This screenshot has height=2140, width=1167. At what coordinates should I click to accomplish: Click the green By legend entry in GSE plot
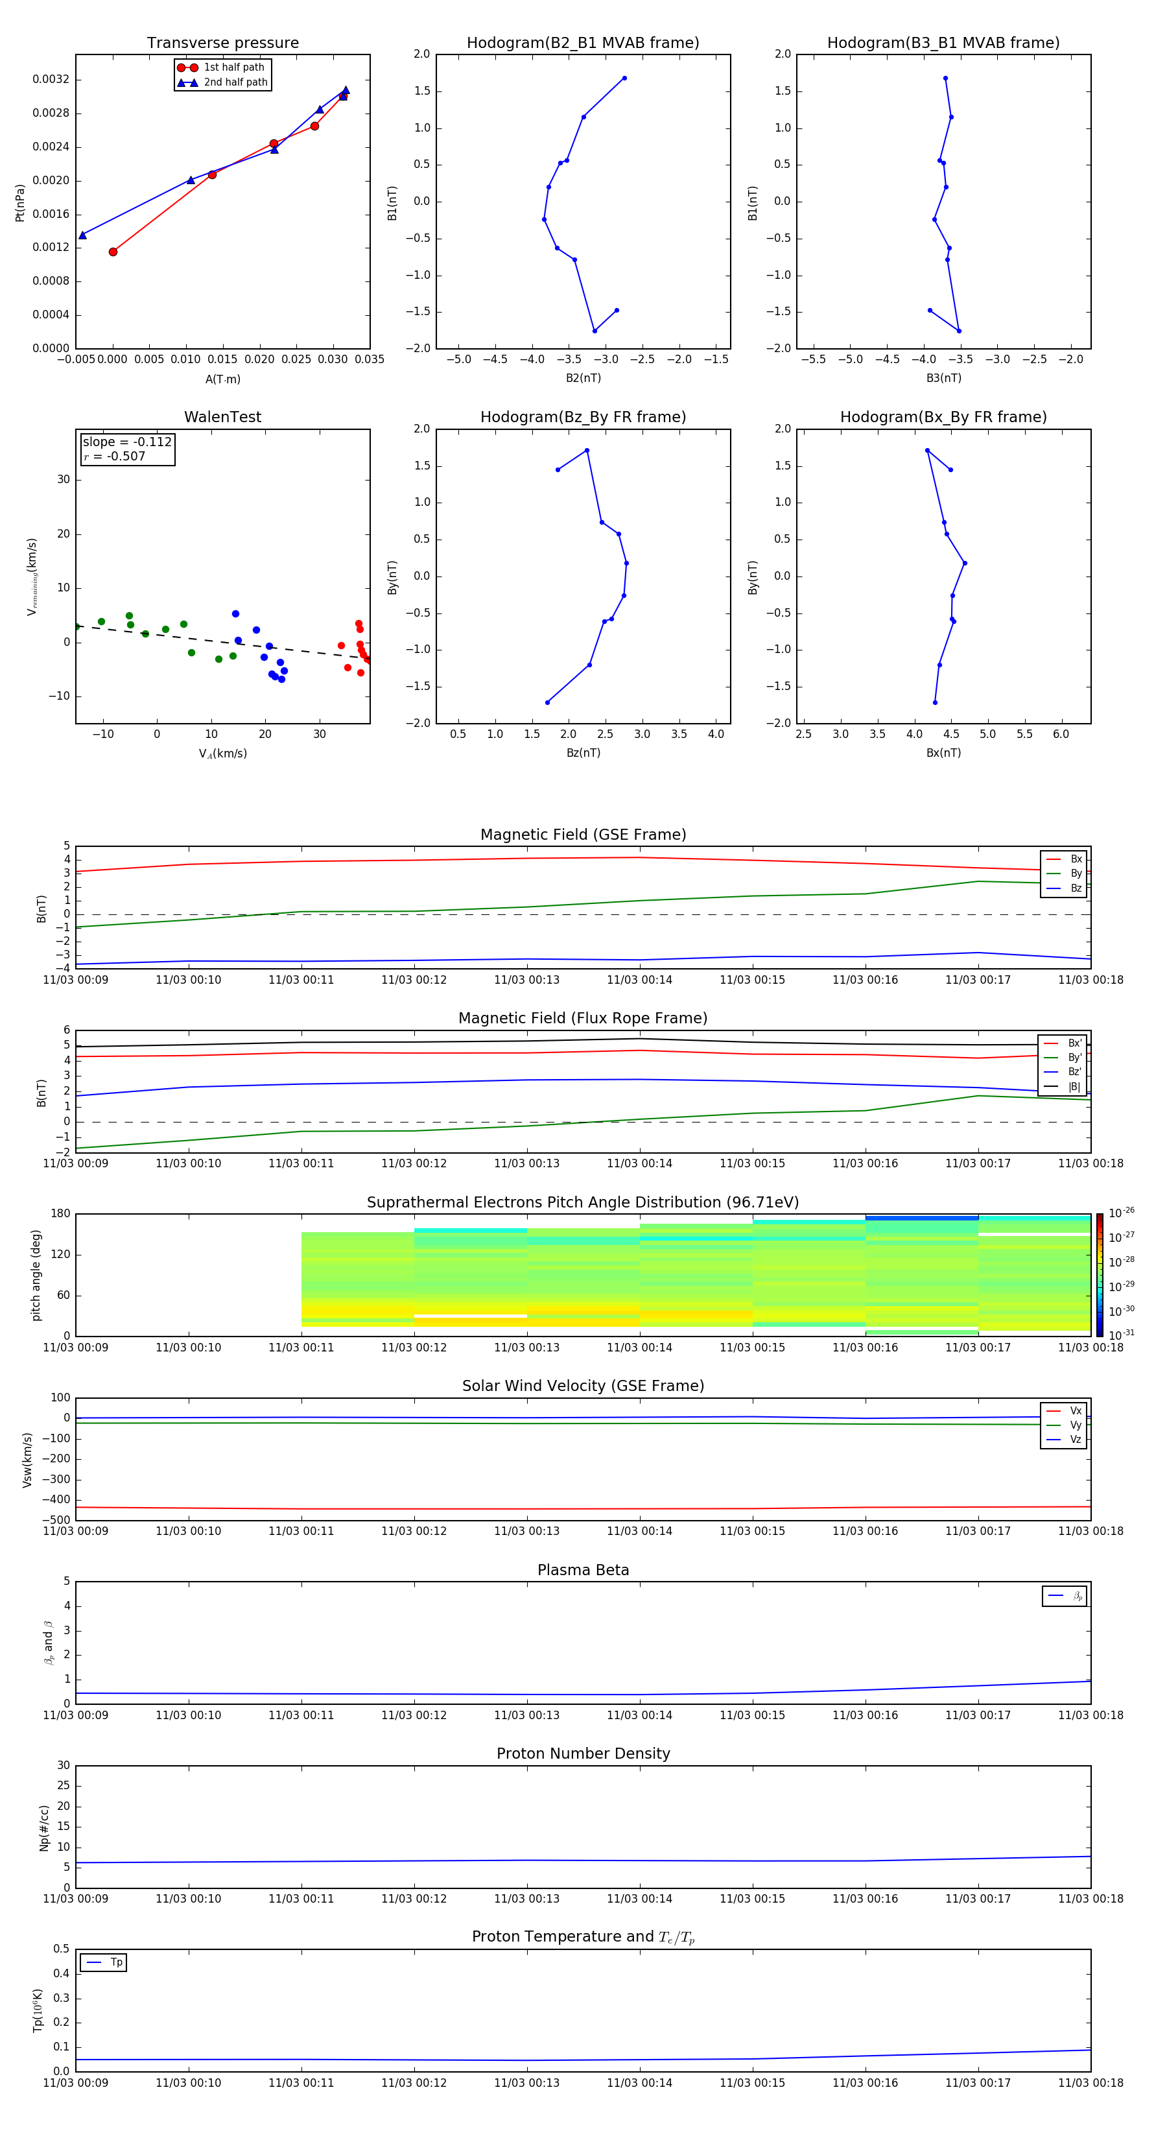[x=1064, y=873]
